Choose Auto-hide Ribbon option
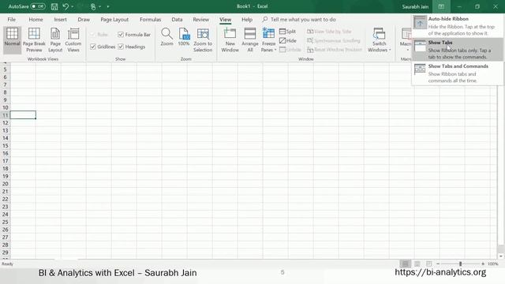Screen dimensions: 505x284 click(458, 26)
